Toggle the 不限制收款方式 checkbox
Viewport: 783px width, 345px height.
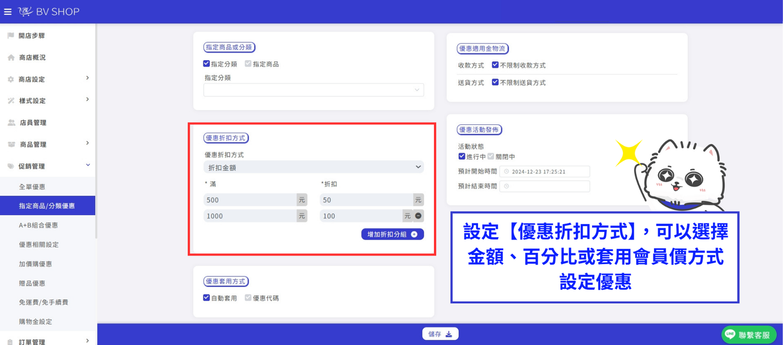[x=495, y=65]
